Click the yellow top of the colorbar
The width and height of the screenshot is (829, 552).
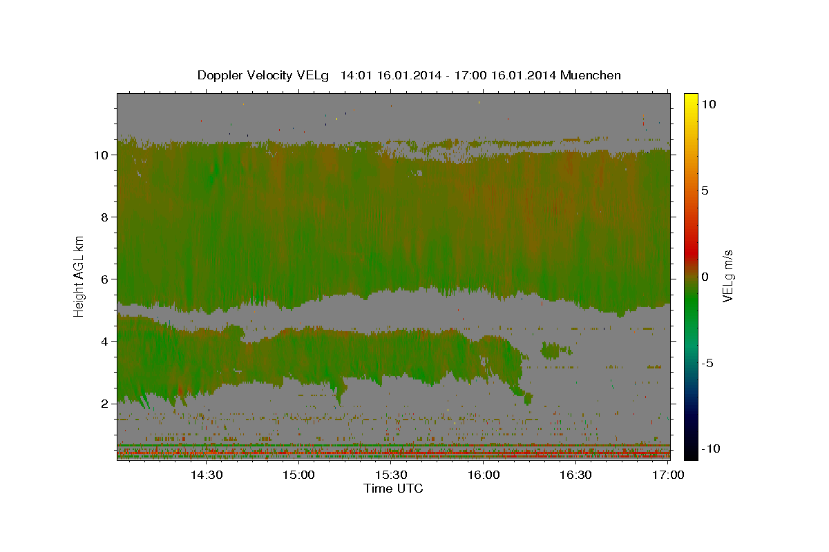[691, 98]
